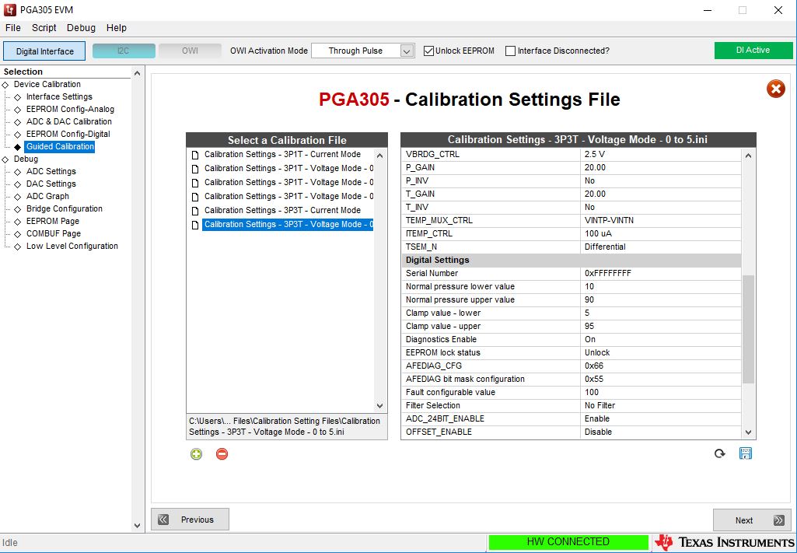Select the OWI interface button
Image resolution: width=797 pixels, height=553 pixels.
point(190,51)
